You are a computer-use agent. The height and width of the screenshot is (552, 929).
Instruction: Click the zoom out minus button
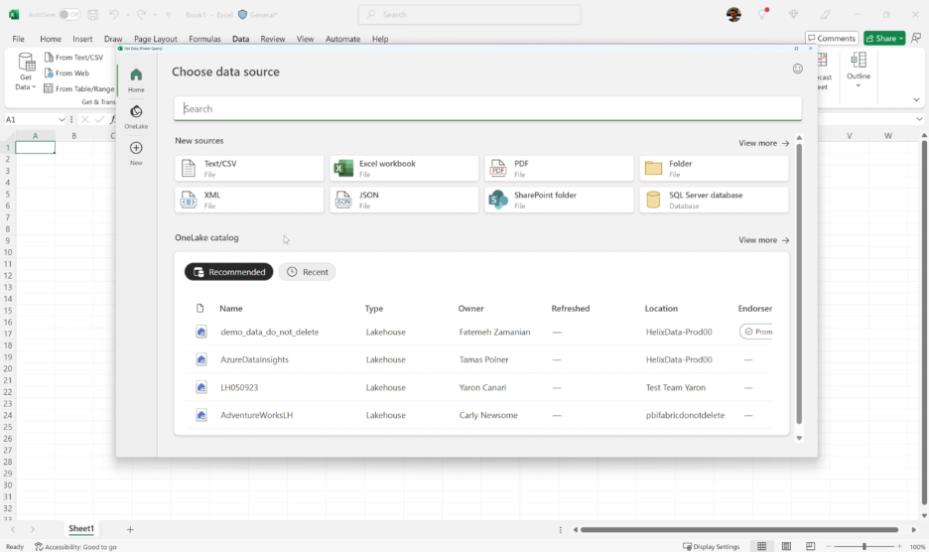click(x=829, y=546)
